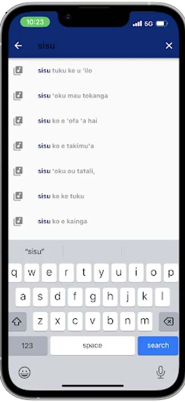
Task: Tap music icon beside 'sisu ke ke tuku'
Action: pos(18,196)
